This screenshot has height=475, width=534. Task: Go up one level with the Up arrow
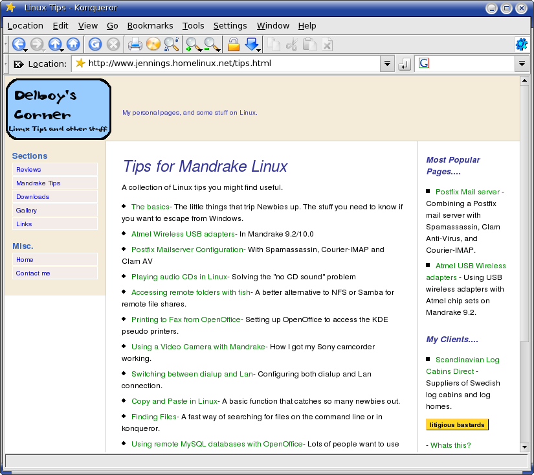pyautogui.click(x=55, y=44)
